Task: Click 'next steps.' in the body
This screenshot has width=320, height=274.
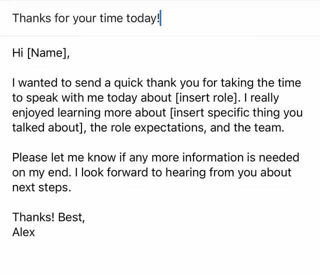Action: pos(42,188)
